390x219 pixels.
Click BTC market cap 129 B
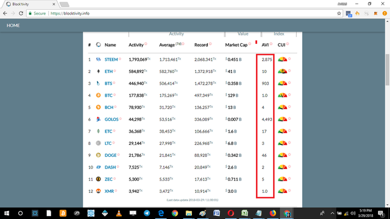(x=233, y=96)
